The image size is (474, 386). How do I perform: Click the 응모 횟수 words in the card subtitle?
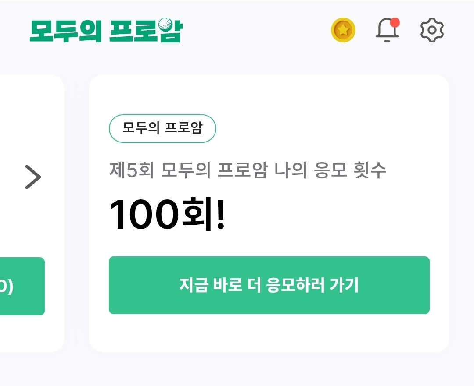pos(351,170)
